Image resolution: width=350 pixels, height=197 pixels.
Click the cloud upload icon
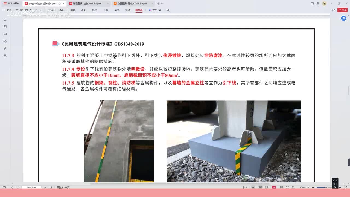pyautogui.click(x=334, y=10)
